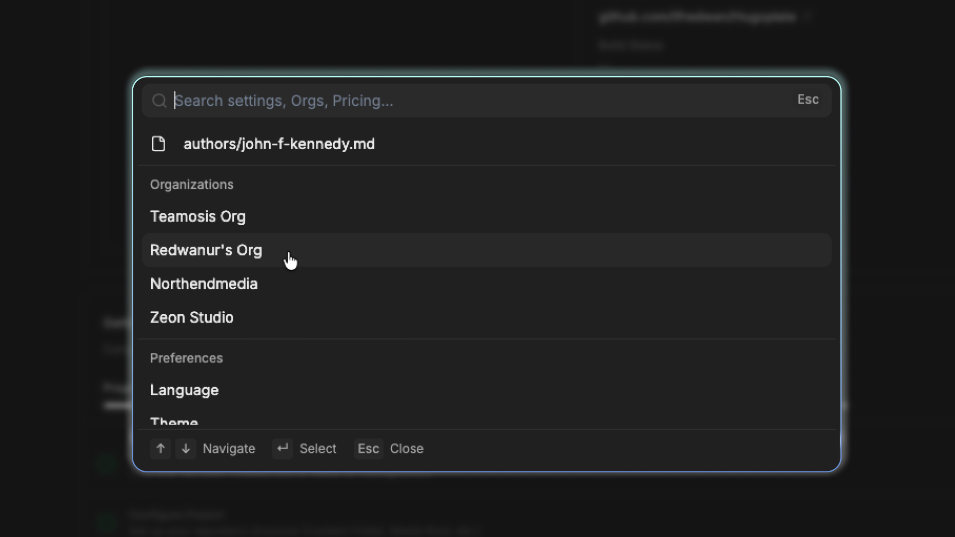Switch to Northendmedia organization
This screenshot has width=955, height=537.
486,284
